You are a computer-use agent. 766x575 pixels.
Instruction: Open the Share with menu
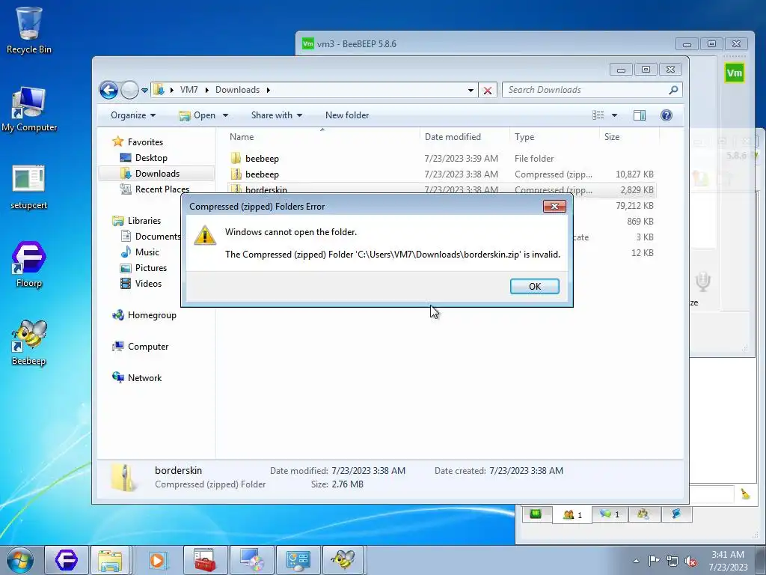277,115
